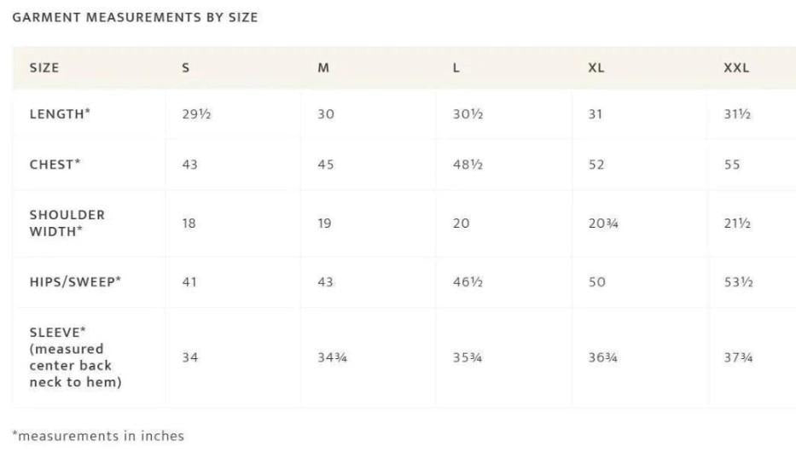The width and height of the screenshot is (796, 458).
Task: Click the SHOULDER WIDTH row label
Action: point(67,223)
